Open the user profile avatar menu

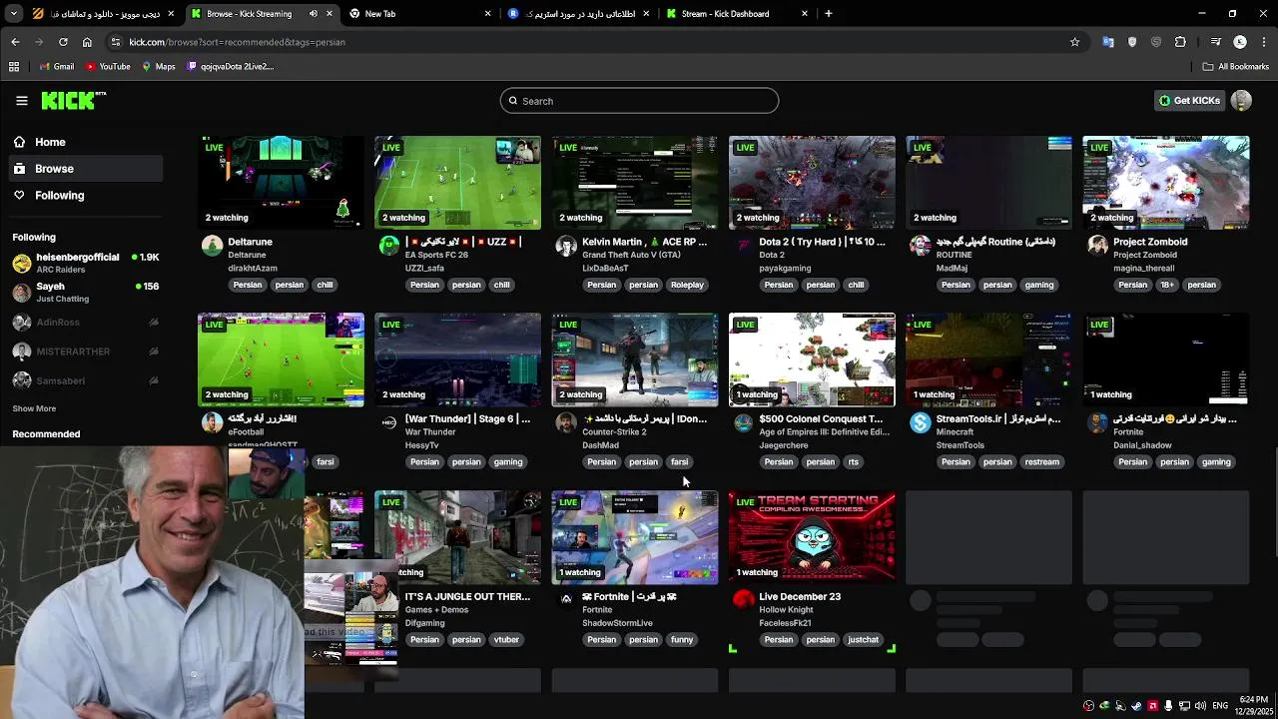1241,101
